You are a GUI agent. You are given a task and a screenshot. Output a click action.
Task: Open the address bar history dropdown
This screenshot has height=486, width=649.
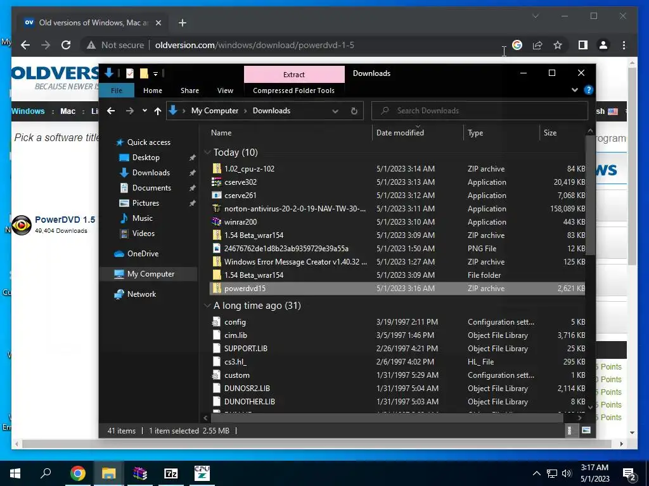pos(335,111)
